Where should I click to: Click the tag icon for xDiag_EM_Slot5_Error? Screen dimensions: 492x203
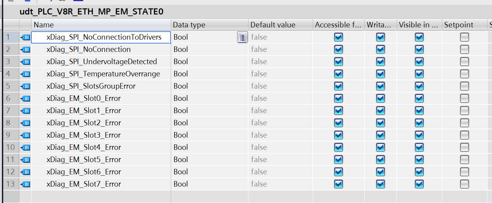tap(25, 160)
